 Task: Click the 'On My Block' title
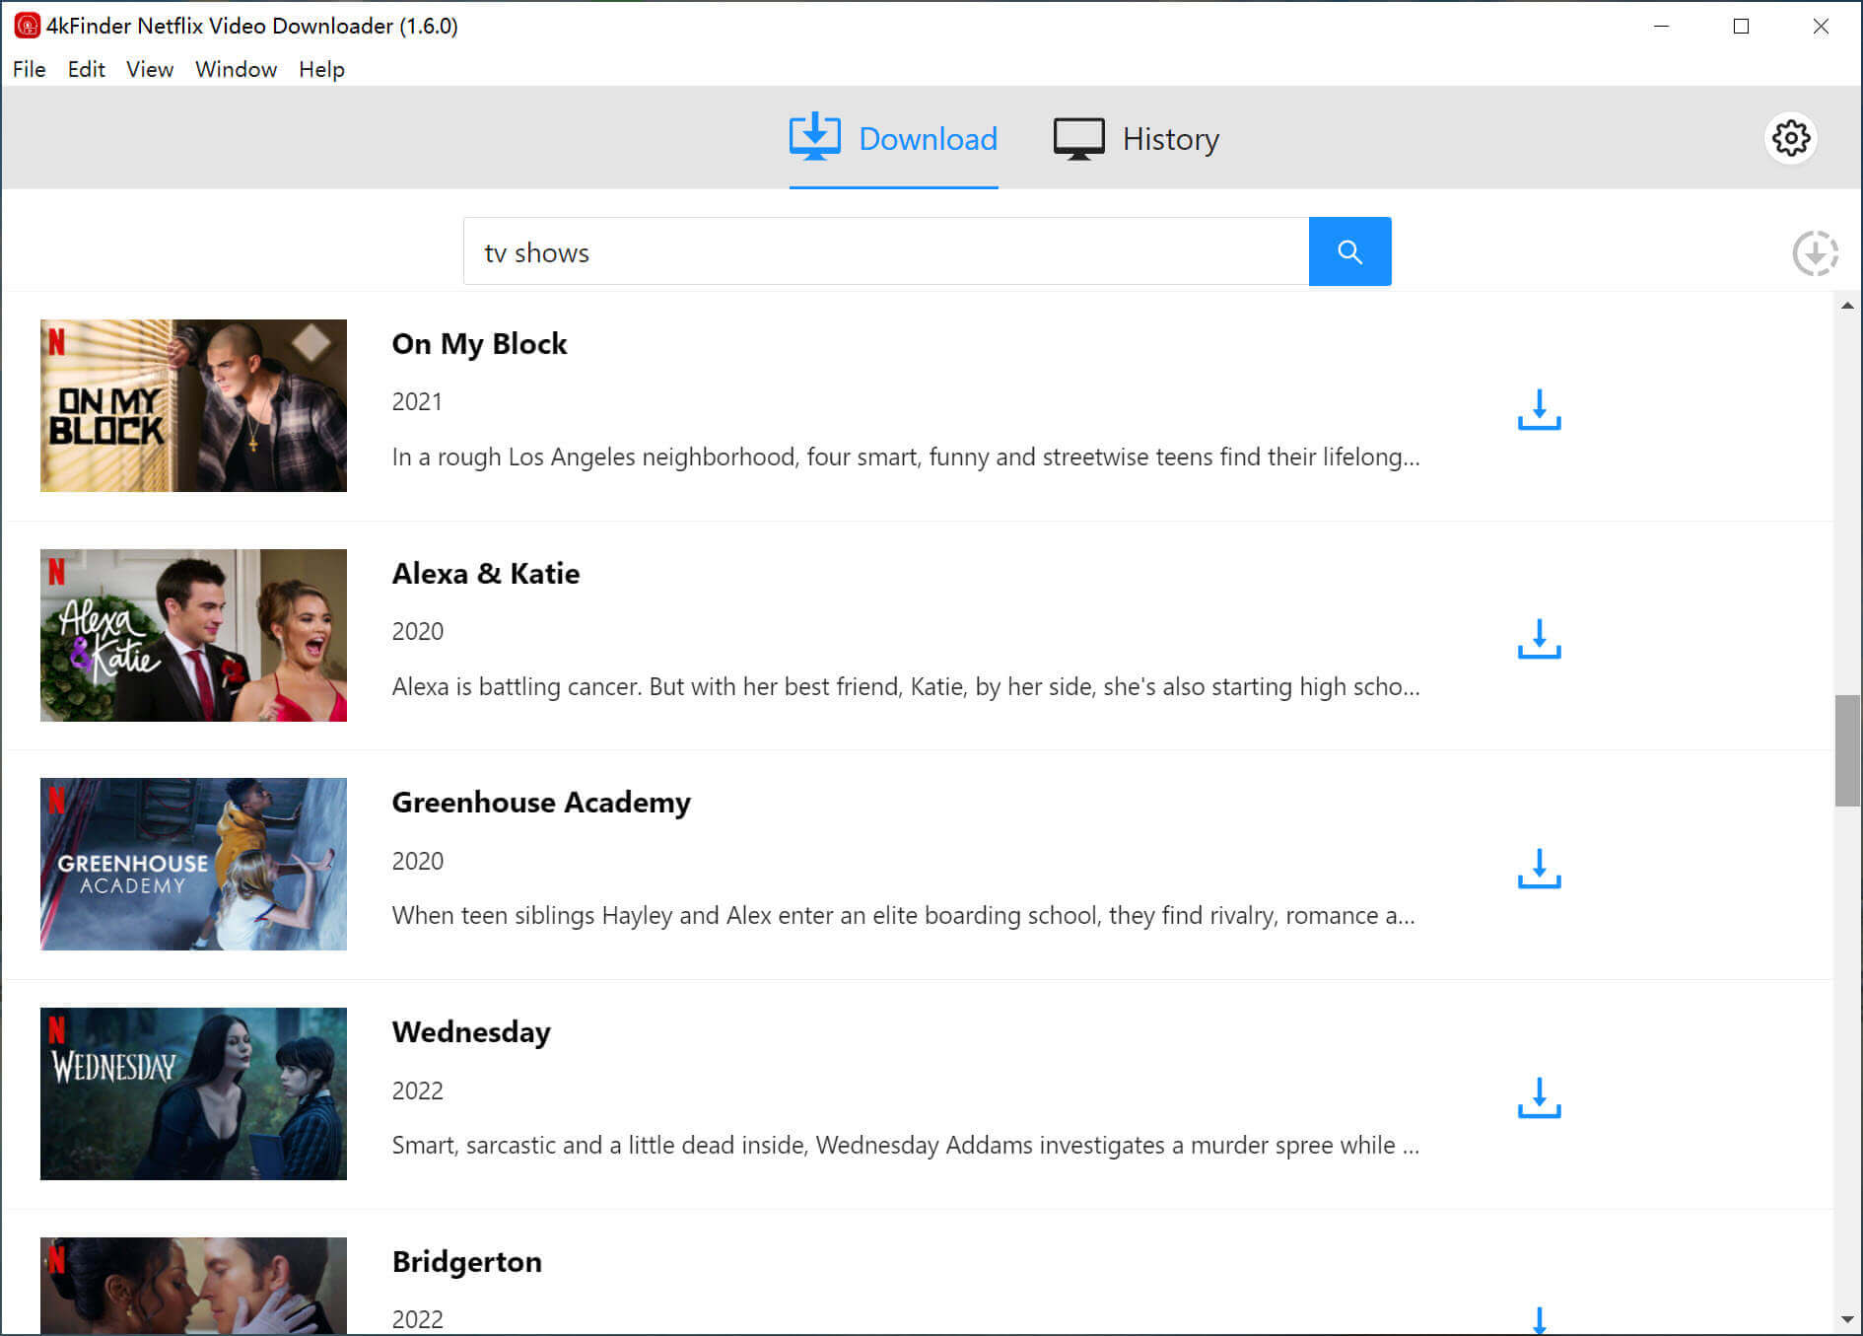click(479, 344)
